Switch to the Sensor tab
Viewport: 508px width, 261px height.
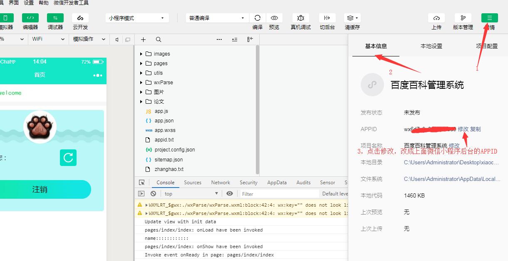tap(327, 183)
